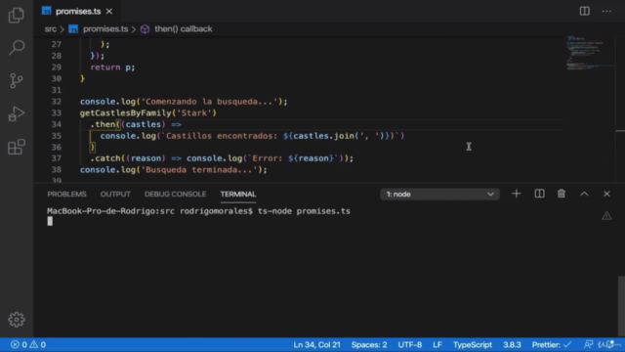Change end of line sequence 'LF'
Viewport: 625px width, 352px height.
tap(437, 344)
